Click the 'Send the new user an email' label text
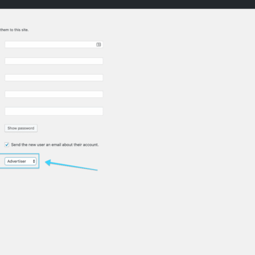The width and height of the screenshot is (255, 255). click(x=55, y=145)
